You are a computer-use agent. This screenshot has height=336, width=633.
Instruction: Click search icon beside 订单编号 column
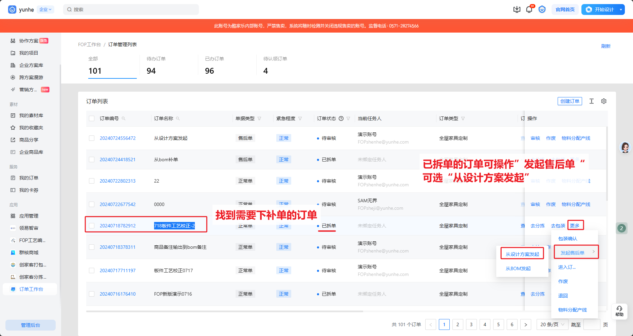124,118
